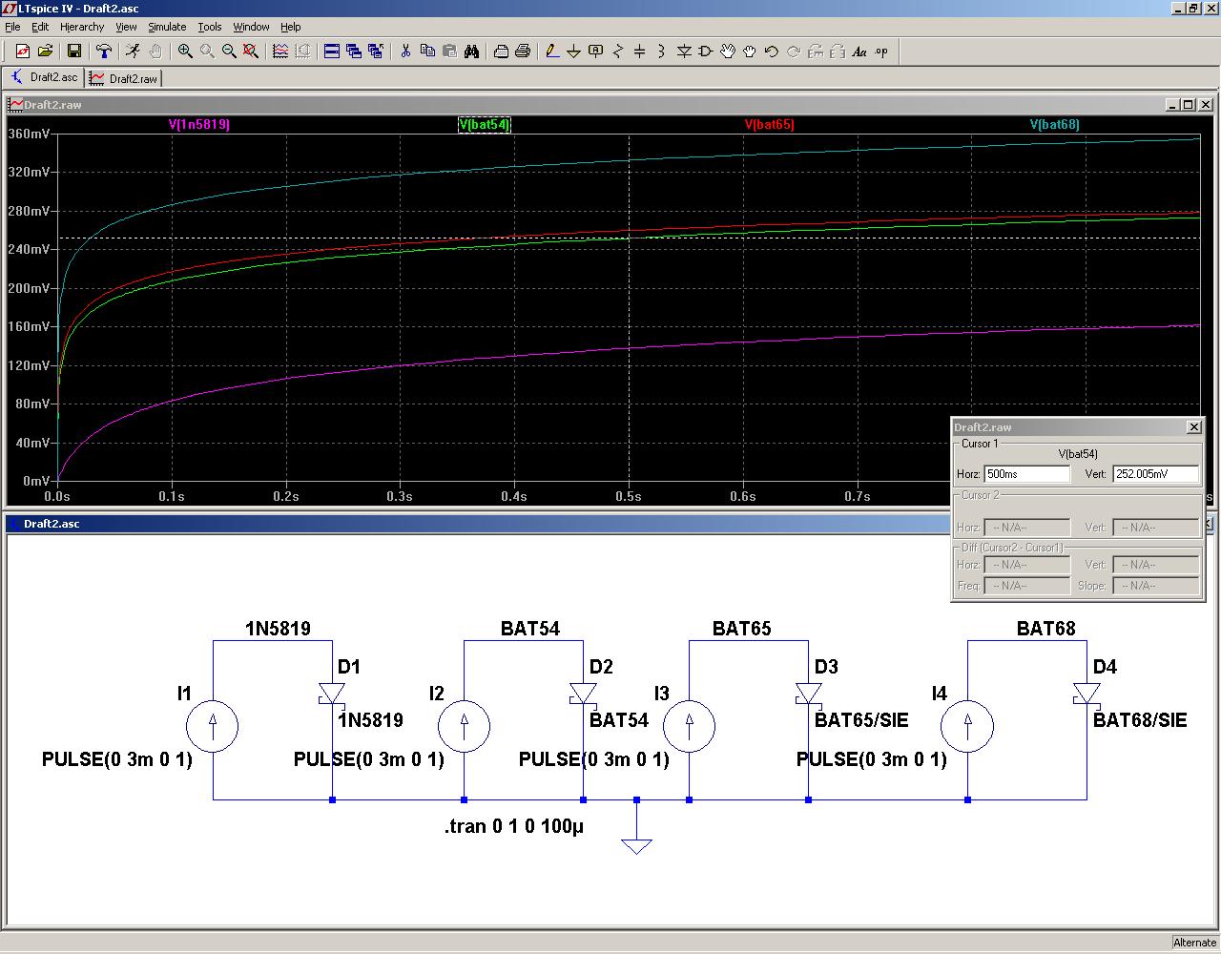The width and height of the screenshot is (1221, 954).
Task: Click Cursor 1 Vert field showing 252.005mV
Action: coord(1155,474)
